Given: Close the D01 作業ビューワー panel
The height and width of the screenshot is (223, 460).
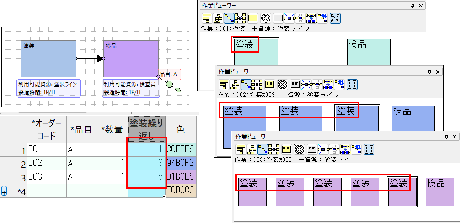Looking at the screenshot, I should [421, 6].
